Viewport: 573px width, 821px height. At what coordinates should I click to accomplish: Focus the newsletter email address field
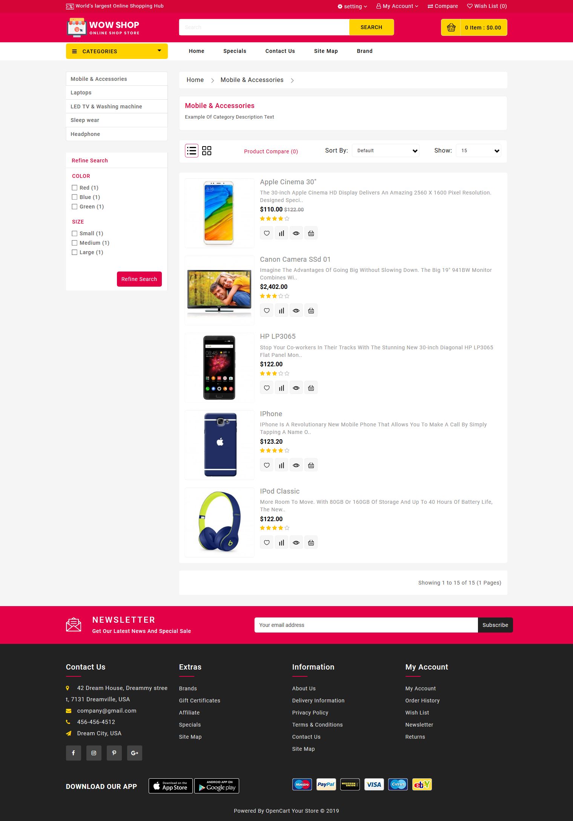(x=366, y=625)
